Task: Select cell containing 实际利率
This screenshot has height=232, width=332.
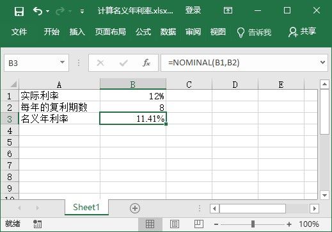Action: 59,95
